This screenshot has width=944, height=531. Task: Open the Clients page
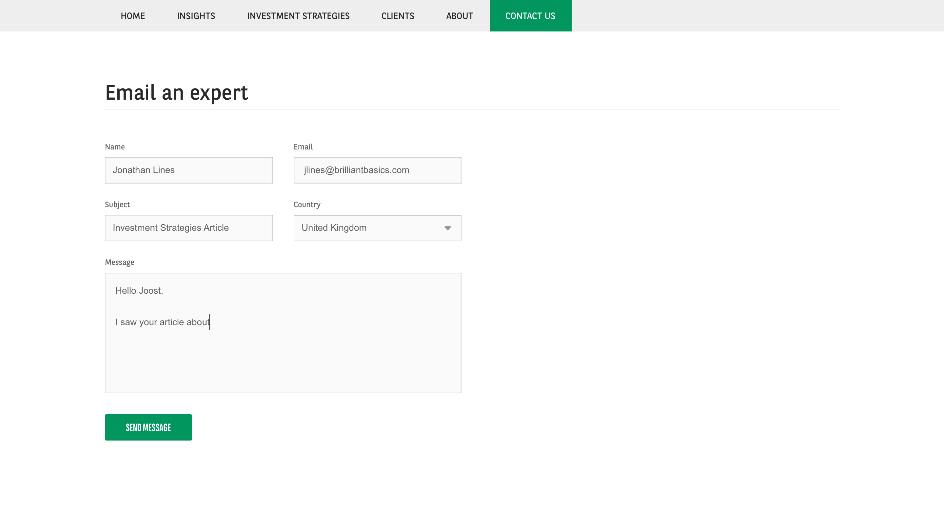pyautogui.click(x=398, y=16)
